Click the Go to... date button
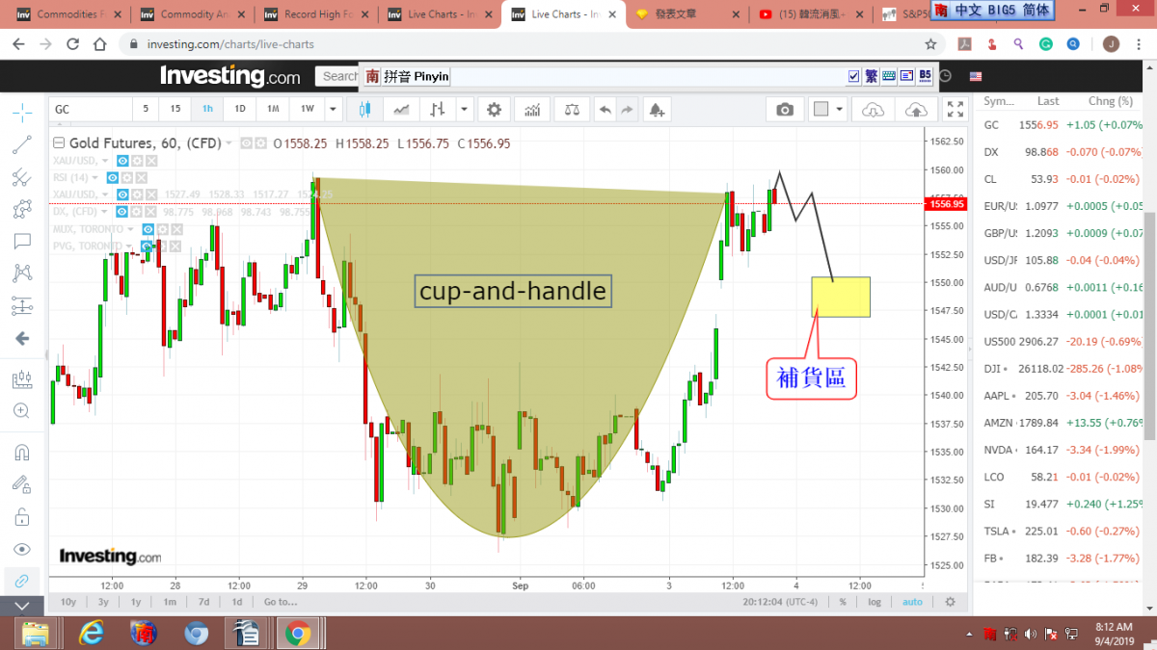The height and width of the screenshot is (650, 1157). click(x=281, y=602)
